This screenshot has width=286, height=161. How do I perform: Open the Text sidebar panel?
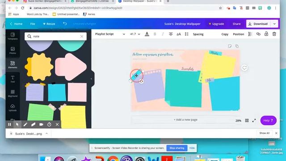pyautogui.click(x=13, y=79)
